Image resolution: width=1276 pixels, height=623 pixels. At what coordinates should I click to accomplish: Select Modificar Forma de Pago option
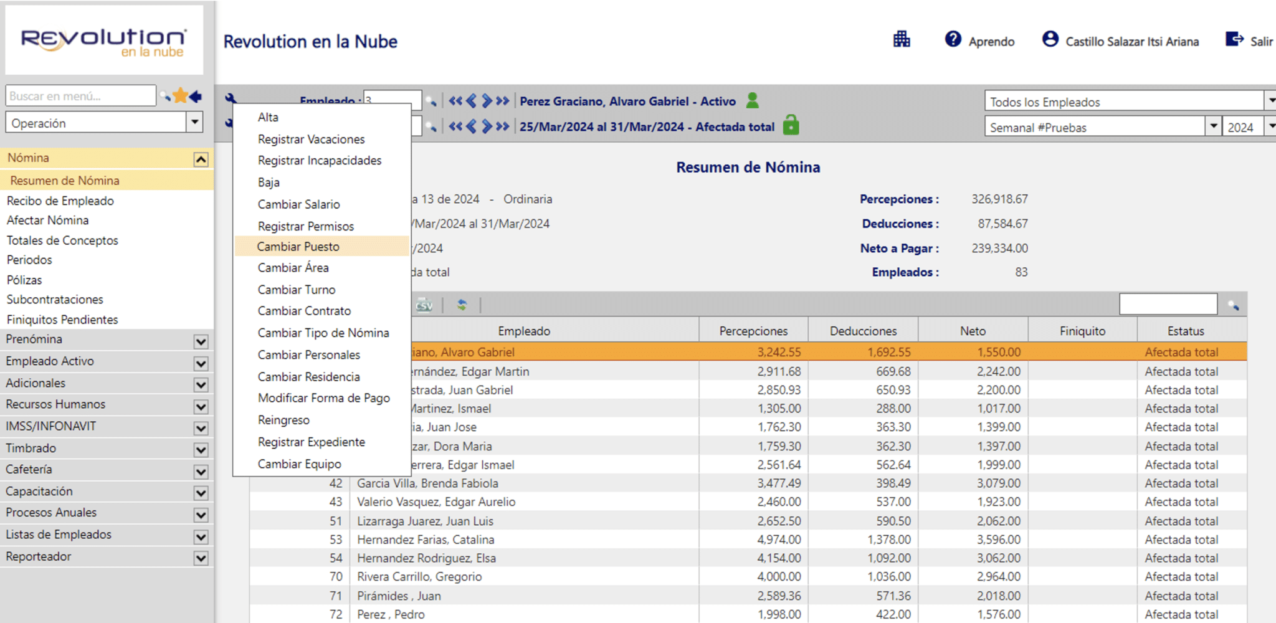coord(323,398)
